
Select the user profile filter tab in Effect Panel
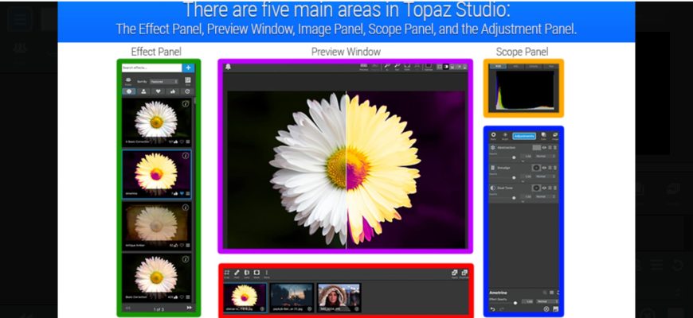pyautogui.click(x=143, y=91)
